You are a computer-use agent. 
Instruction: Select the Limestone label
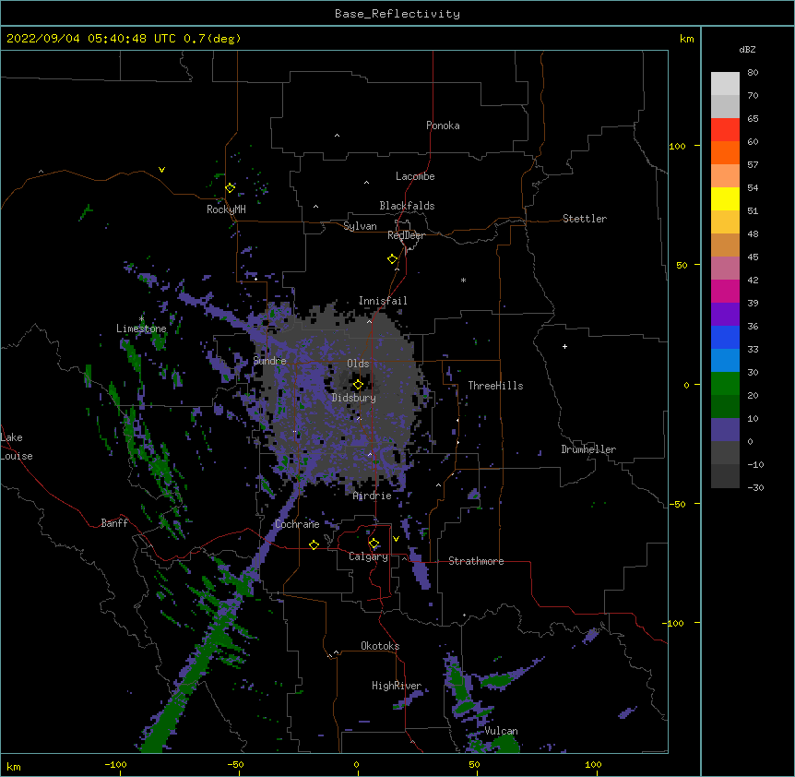141,329
